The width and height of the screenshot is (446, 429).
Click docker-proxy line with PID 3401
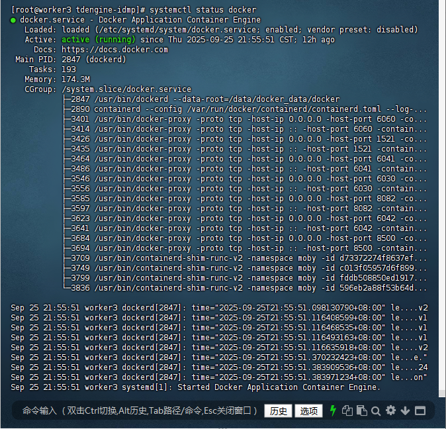(x=249, y=119)
